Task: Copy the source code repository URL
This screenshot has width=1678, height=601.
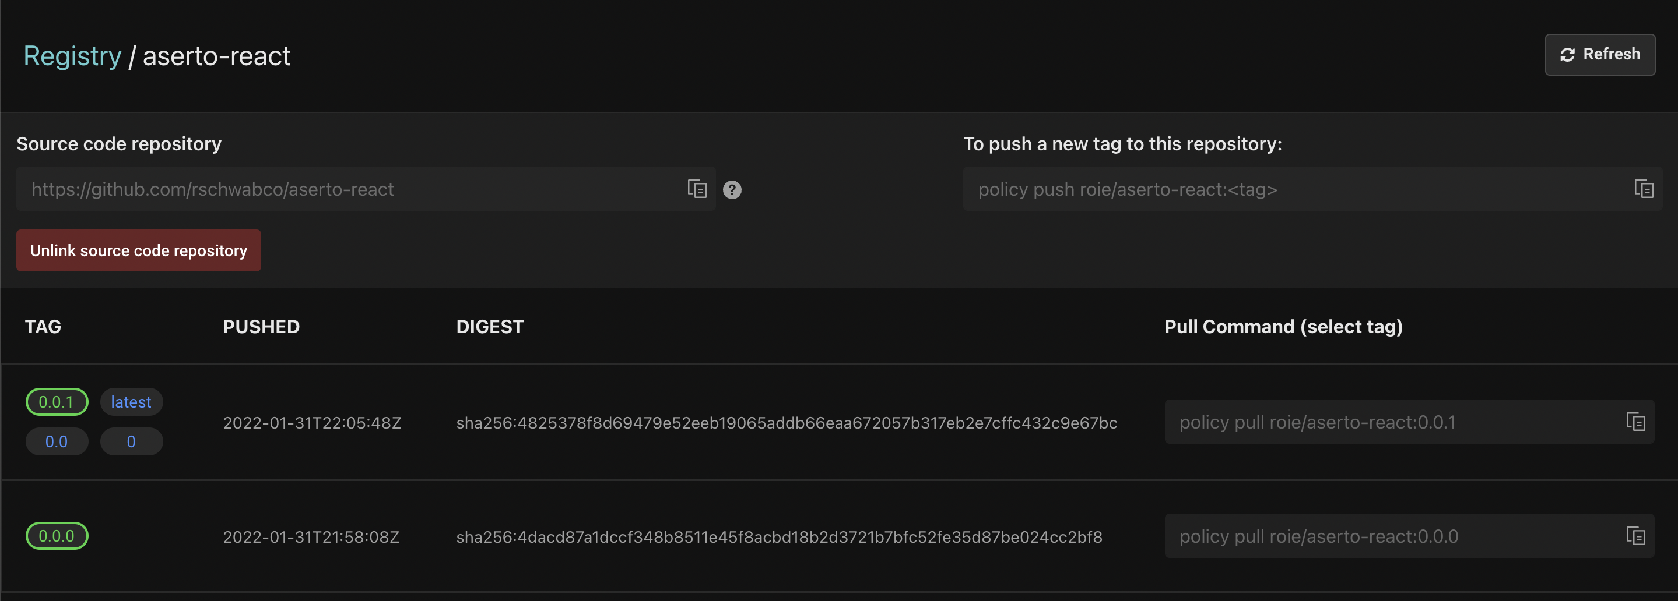Action: tap(697, 189)
